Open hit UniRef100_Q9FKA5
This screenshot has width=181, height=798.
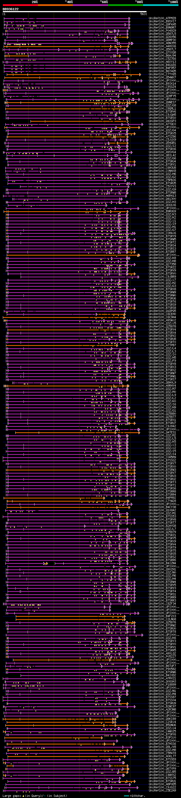coord(162,24)
